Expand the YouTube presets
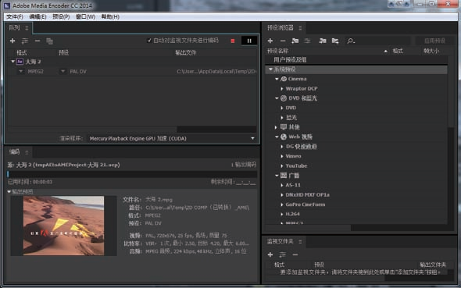Image resolution: width=461 pixels, height=288 pixels. pos(282,166)
